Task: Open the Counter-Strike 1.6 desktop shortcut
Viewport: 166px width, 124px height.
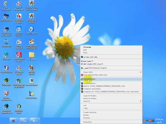Action: [31, 5]
